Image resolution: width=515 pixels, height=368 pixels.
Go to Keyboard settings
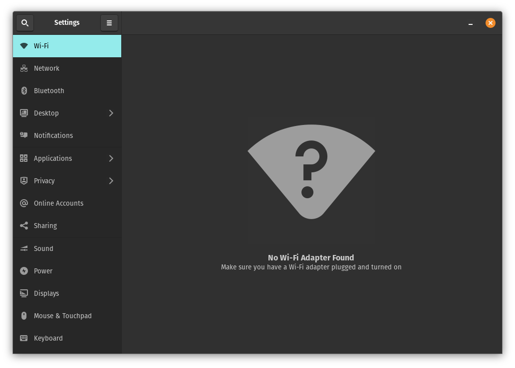(48, 338)
